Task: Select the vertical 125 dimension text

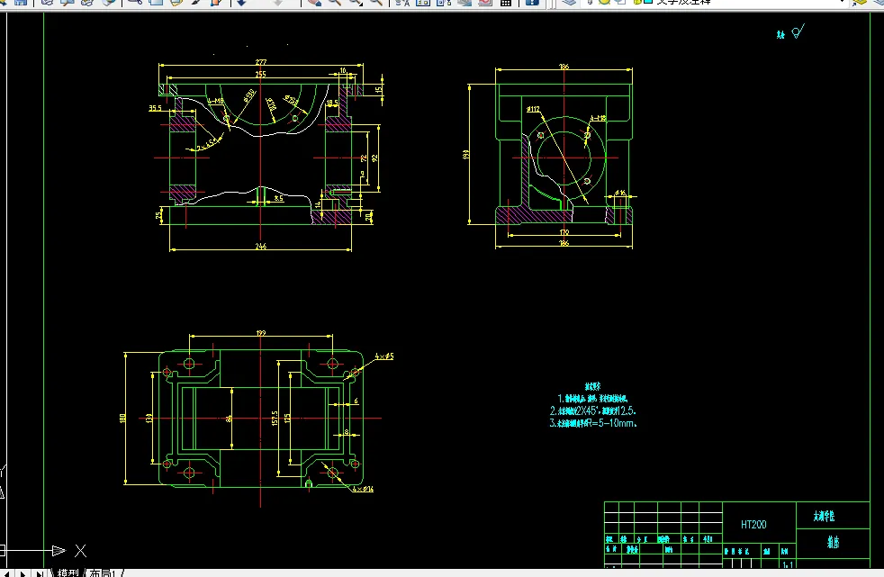Action: click(x=287, y=418)
